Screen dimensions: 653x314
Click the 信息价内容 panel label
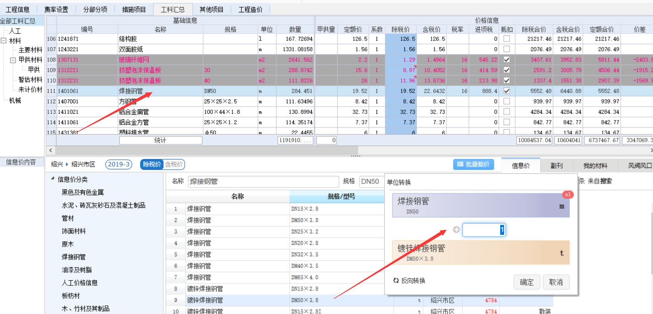(x=21, y=162)
